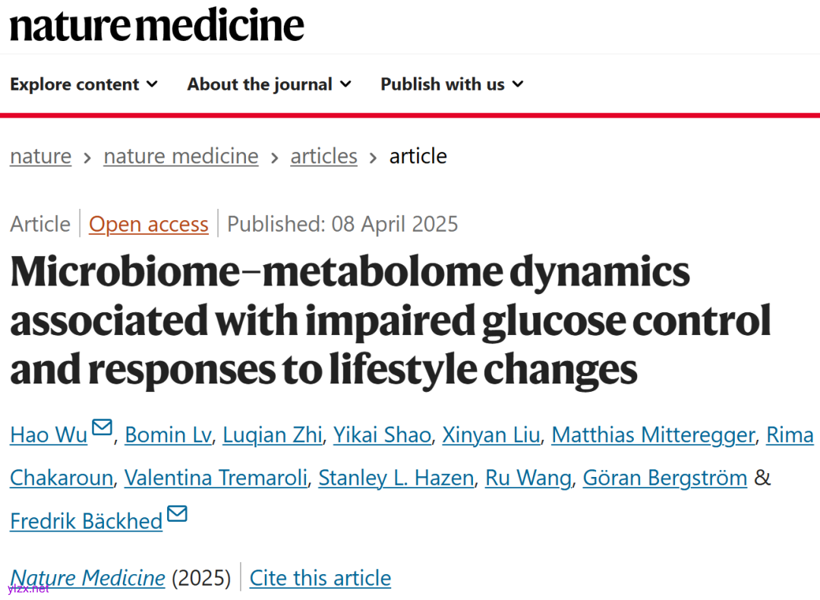This screenshot has width=820, height=600.
Task: Open nature medicine breadcrumb link
Action: (x=181, y=156)
